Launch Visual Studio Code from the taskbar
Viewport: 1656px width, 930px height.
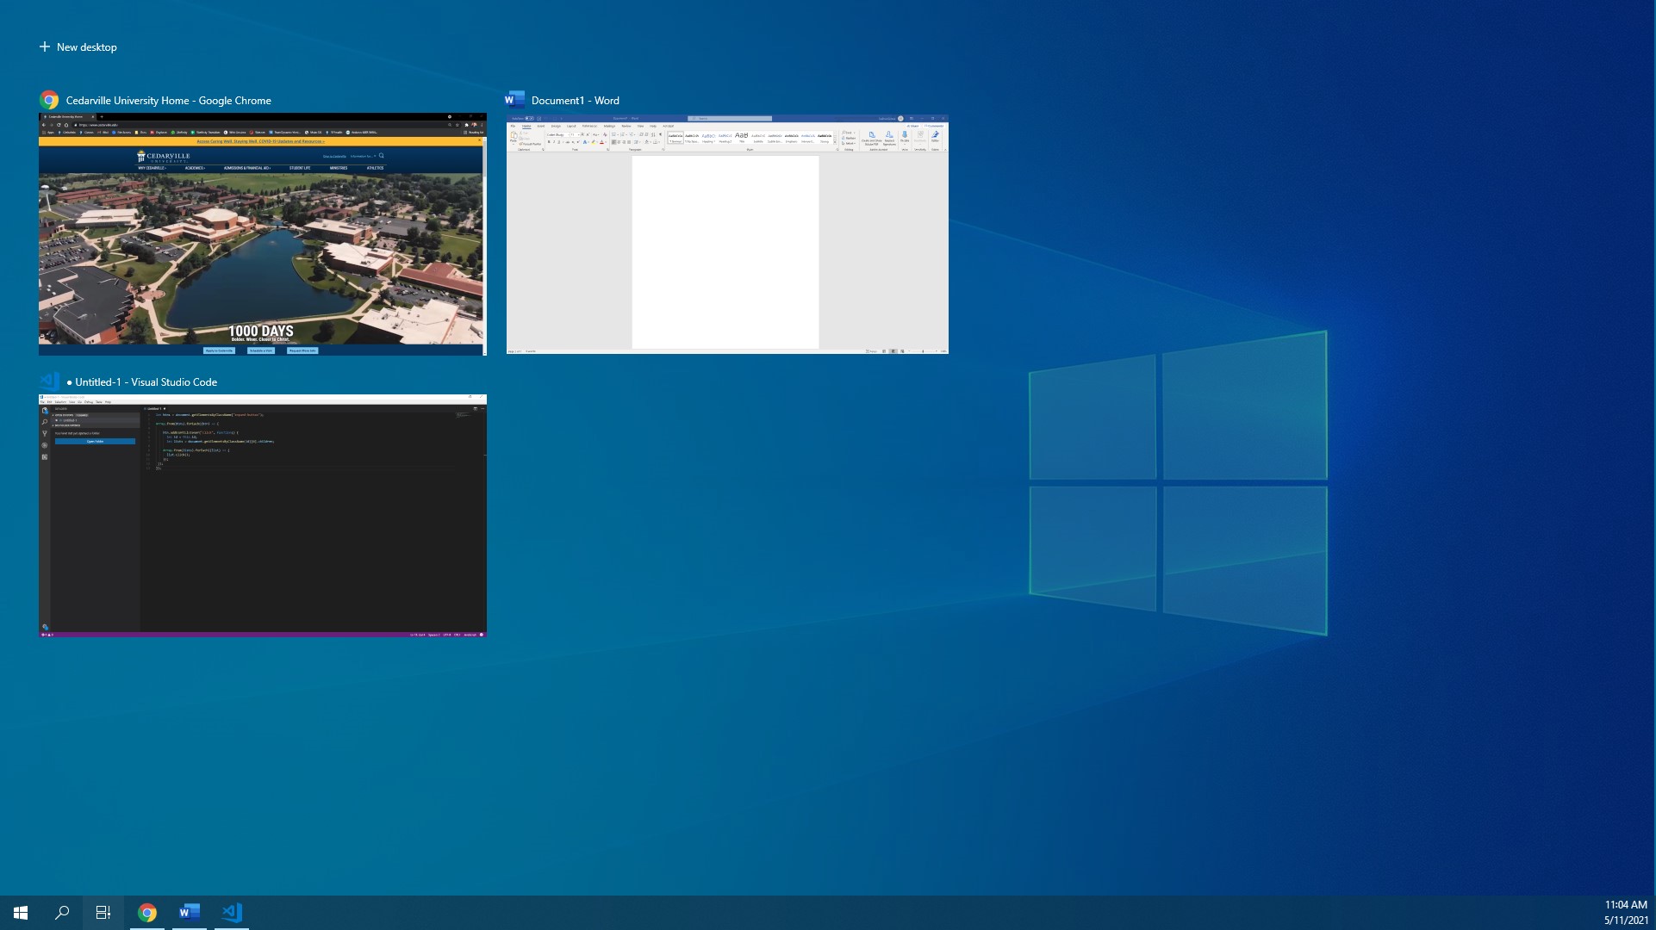(x=230, y=913)
